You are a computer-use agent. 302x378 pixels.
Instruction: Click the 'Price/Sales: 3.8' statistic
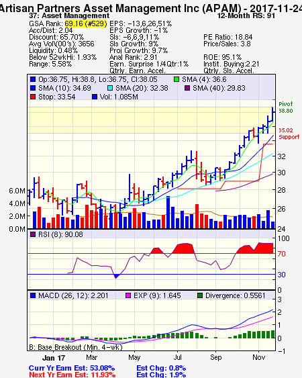click(x=227, y=44)
